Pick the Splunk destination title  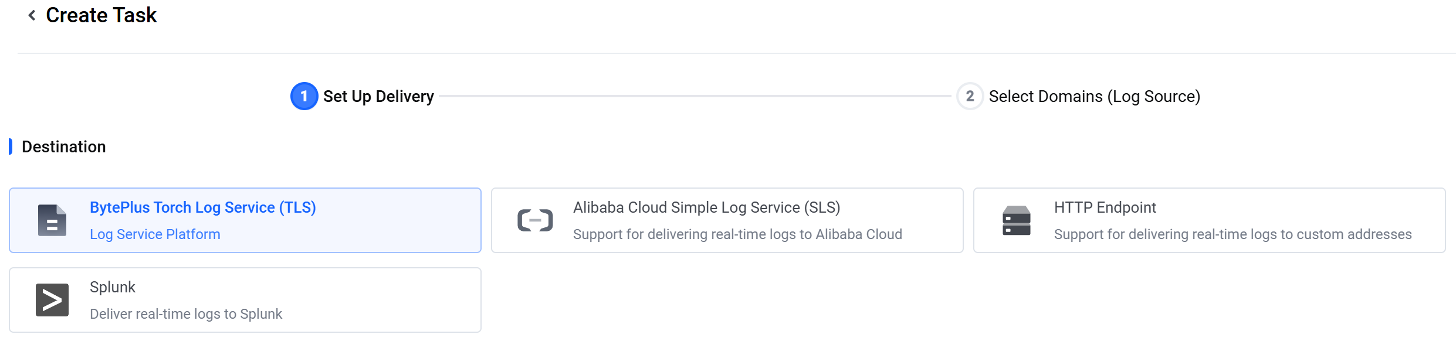[x=113, y=287]
